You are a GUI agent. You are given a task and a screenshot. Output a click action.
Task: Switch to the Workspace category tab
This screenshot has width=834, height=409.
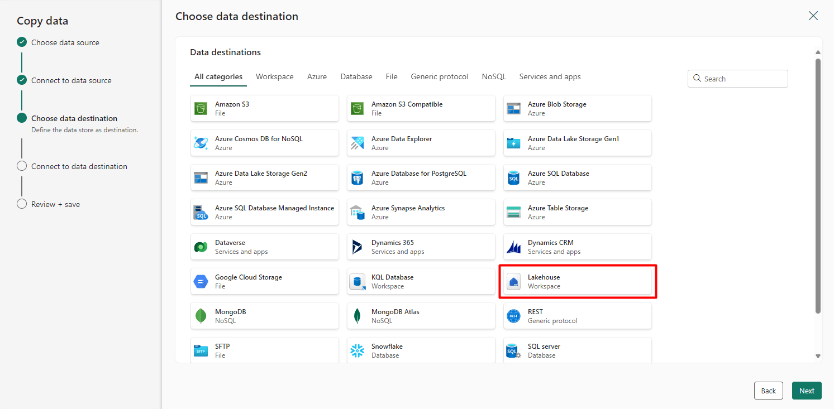pyautogui.click(x=274, y=77)
